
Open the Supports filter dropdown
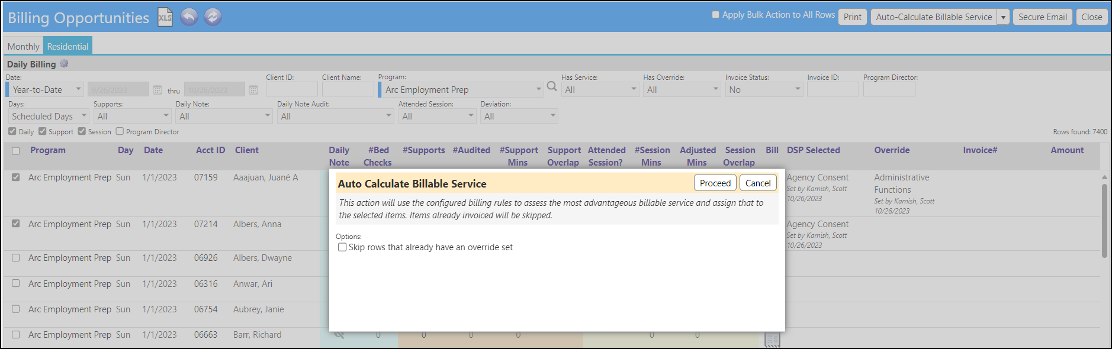pos(132,116)
